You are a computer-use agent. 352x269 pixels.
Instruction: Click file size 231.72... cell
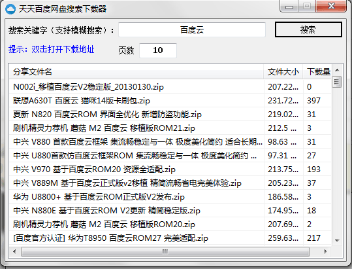[283, 101]
